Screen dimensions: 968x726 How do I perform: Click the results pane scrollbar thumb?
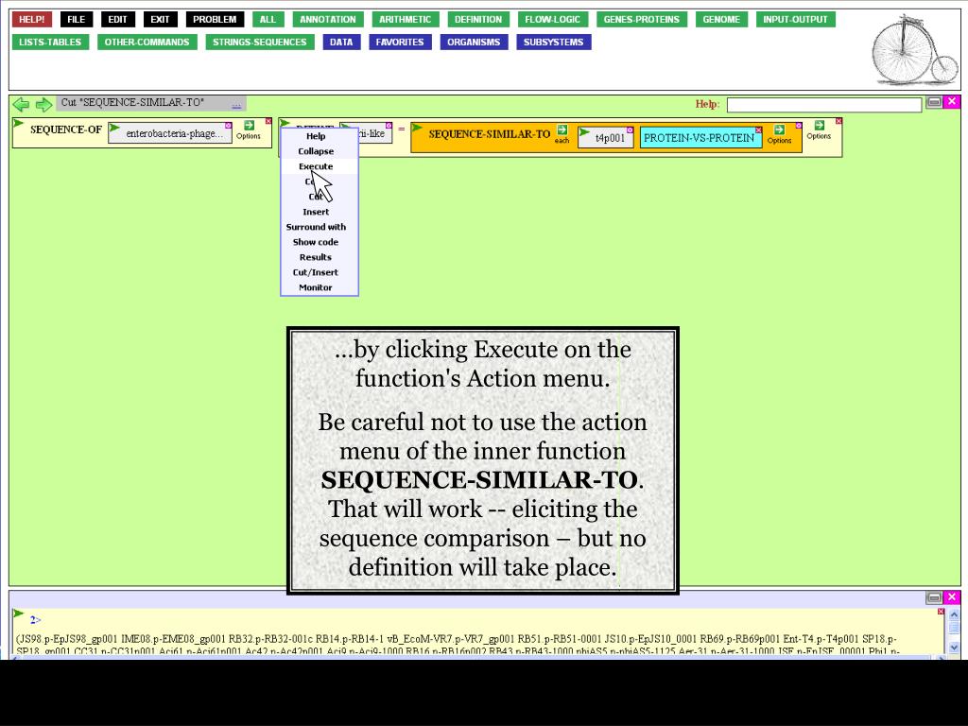954,628
